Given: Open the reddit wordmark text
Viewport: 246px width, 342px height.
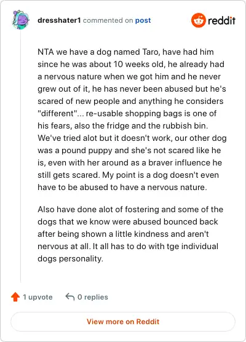Looking at the screenshot, I should tap(221, 21).
